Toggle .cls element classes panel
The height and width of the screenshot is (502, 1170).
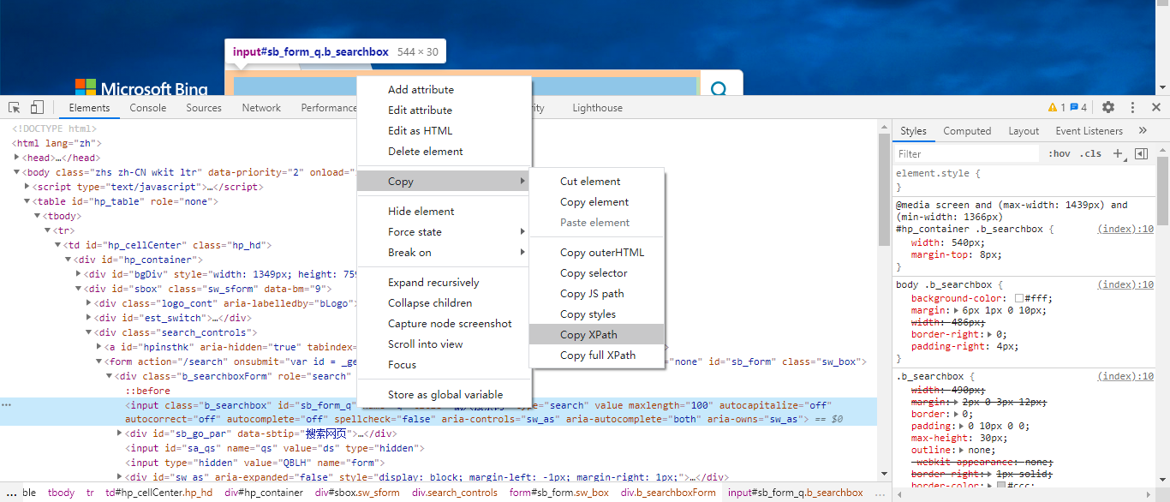1091,154
